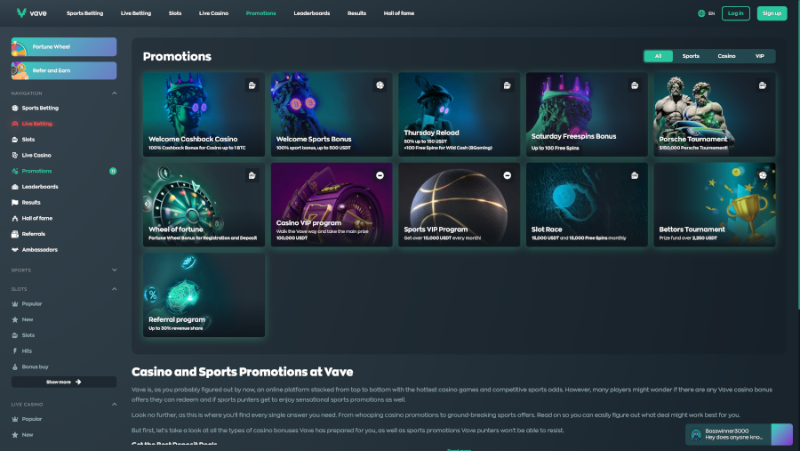Click category icon on Casino VIP program card
The image size is (800, 451).
[x=380, y=175]
